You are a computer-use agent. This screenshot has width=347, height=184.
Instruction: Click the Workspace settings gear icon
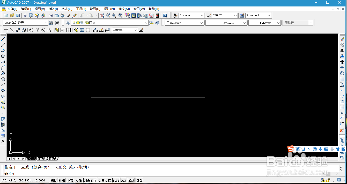[x=51, y=23]
